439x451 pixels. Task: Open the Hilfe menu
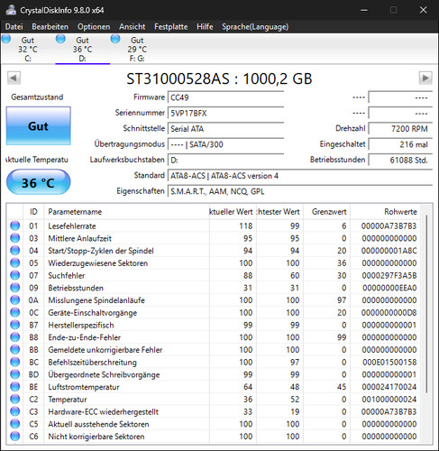tap(205, 27)
